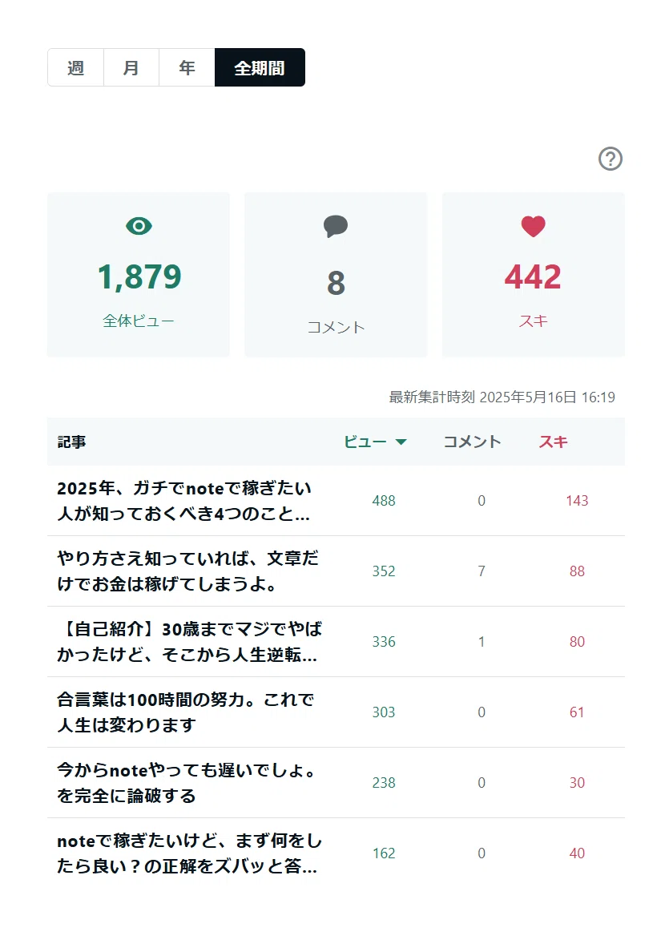Click the 1,879 全体ビュー summary card
This screenshot has width=669, height=952.
[x=139, y=275]
